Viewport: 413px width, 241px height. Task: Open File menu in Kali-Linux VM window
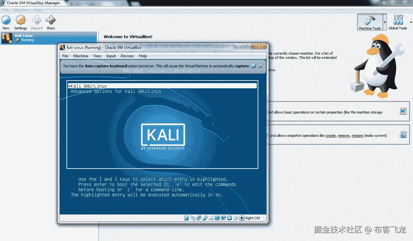[65, 56]
